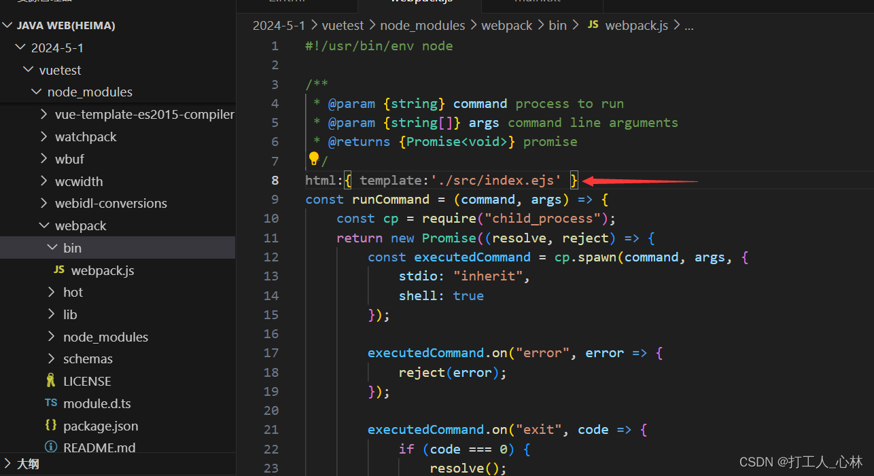Click the license badge icon beside LICENSE
Image resolution: width=874 pixels, height=476 pixels.
click(x=50, y=380)
